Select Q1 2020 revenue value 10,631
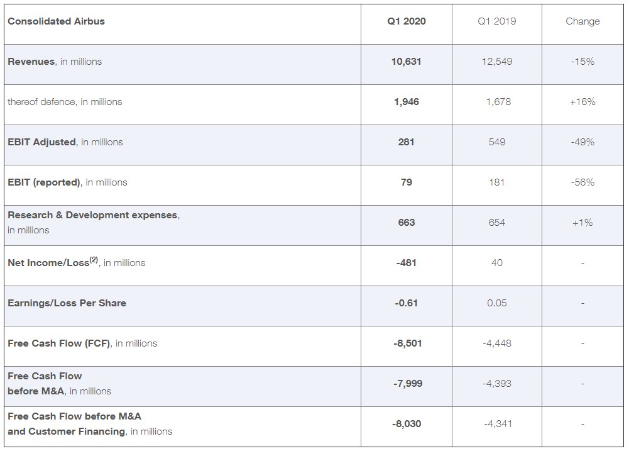This screenshot has width=629, height=451. [407, 62]
